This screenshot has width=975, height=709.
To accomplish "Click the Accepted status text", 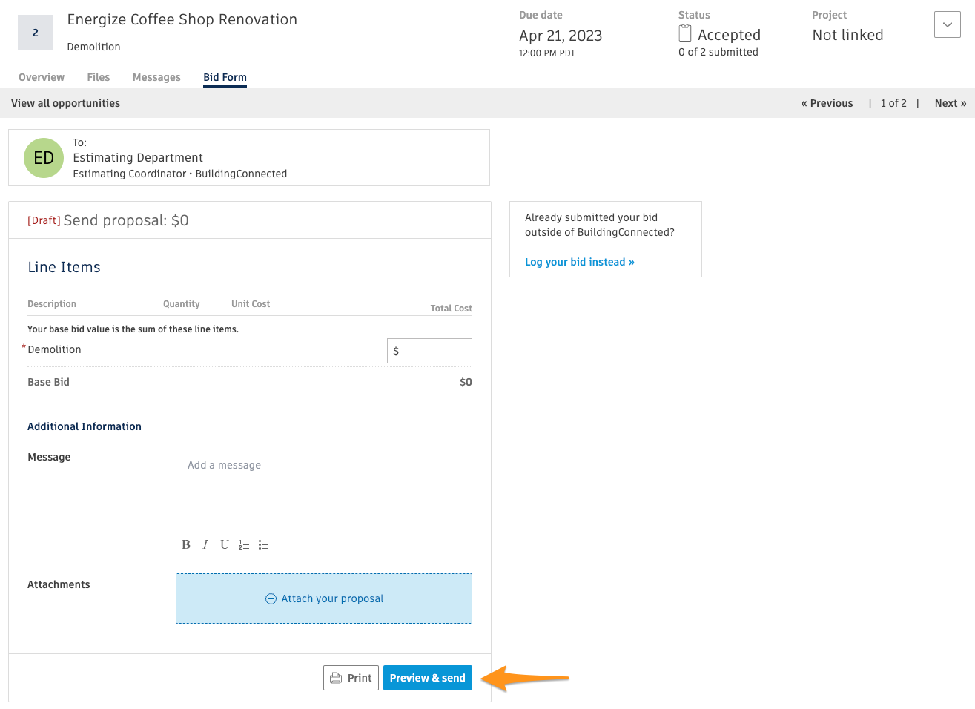I will coord(729,35).
